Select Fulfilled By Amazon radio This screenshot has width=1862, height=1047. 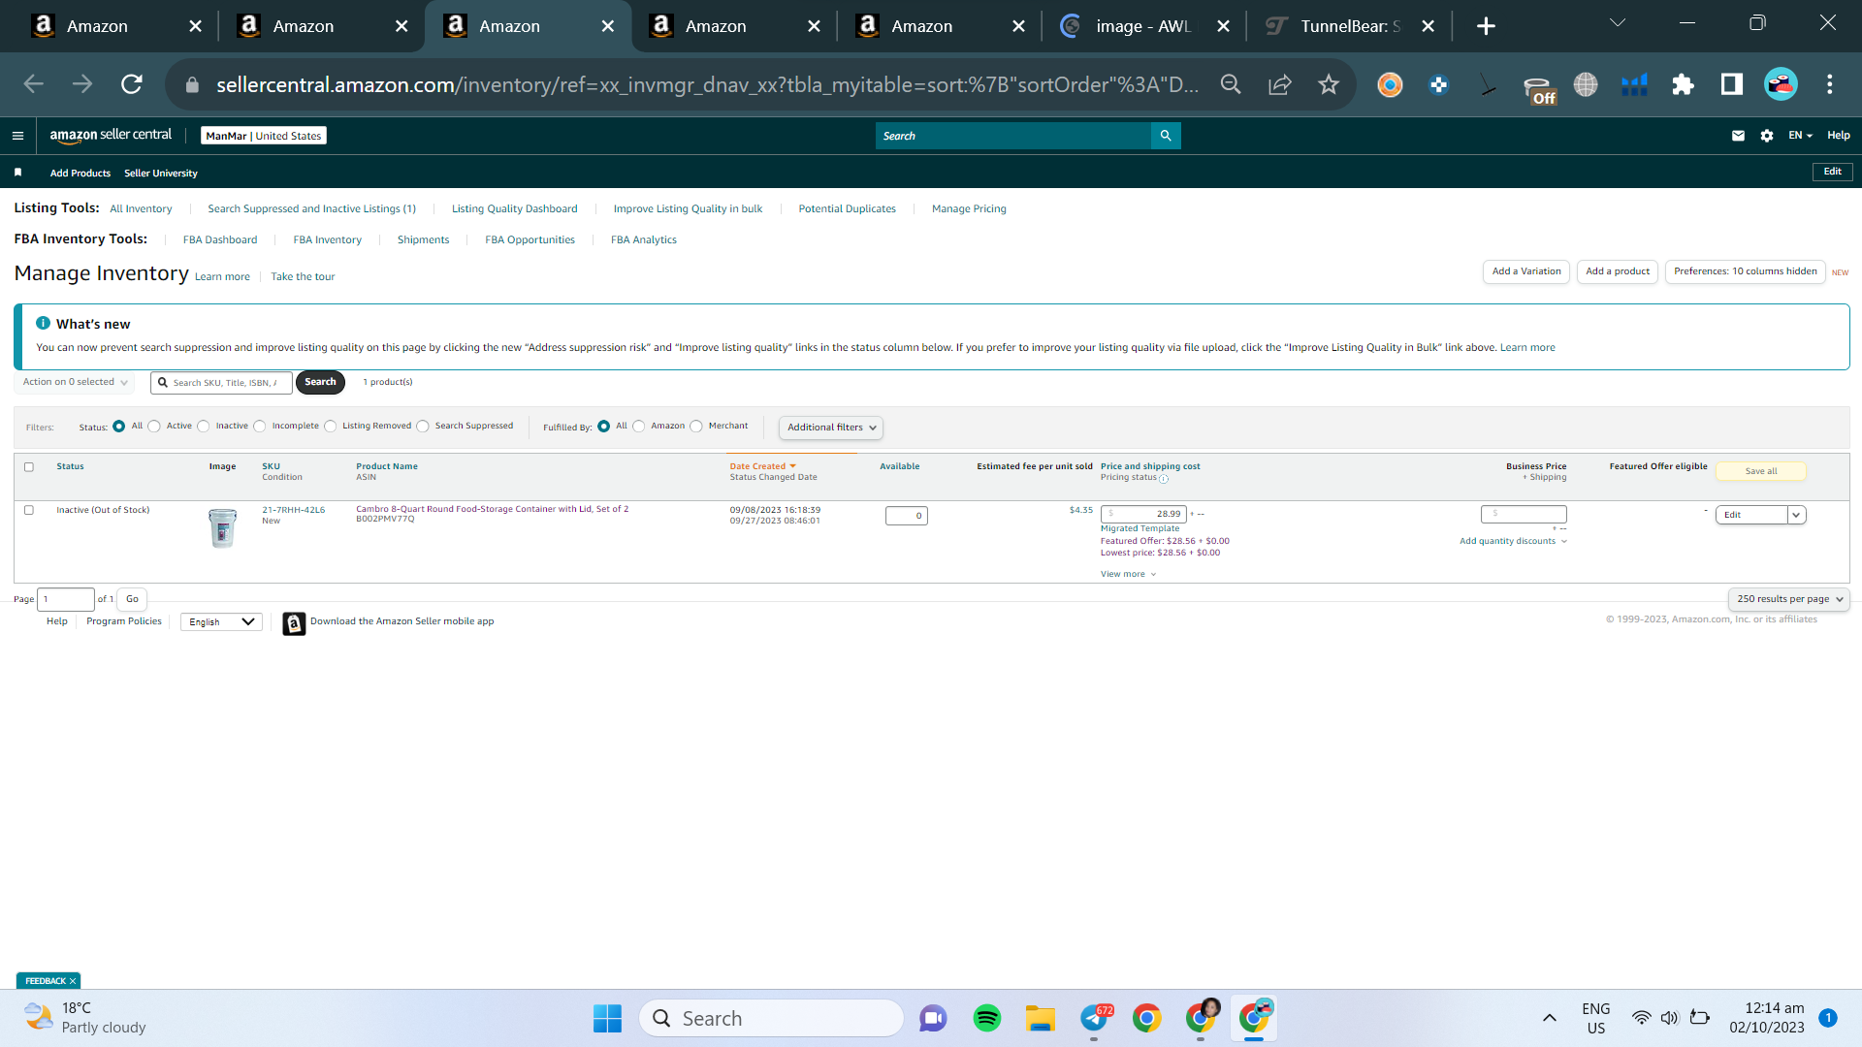pyautogui.click(x=639, y=427)
